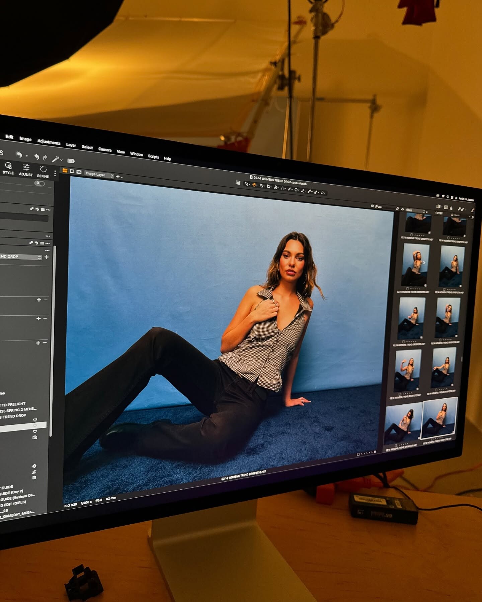The image size is (482, 602).
Task: Open the Image Layer dropdown
Action: tap(99, 175)
